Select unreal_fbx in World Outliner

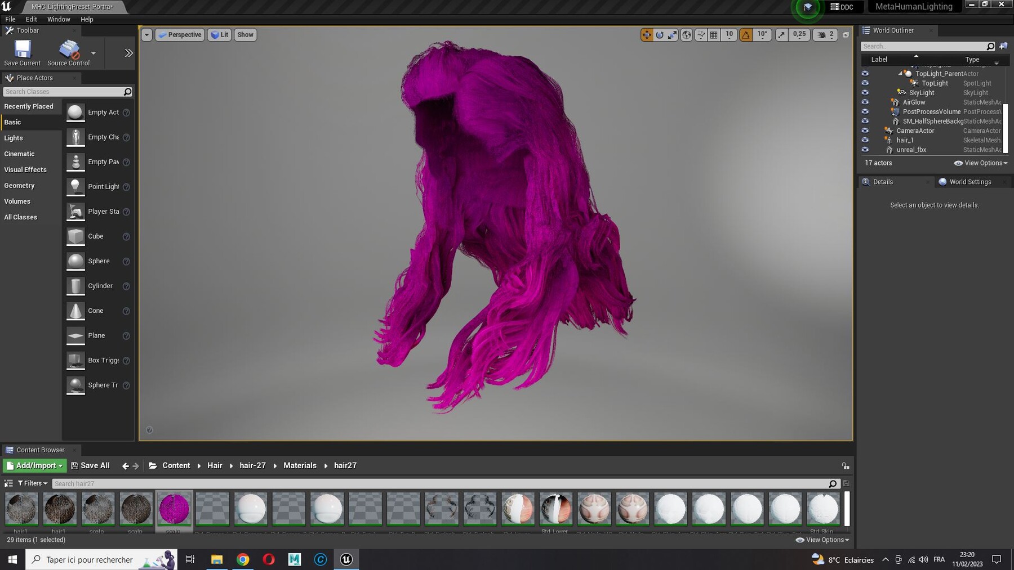(911, 150)
